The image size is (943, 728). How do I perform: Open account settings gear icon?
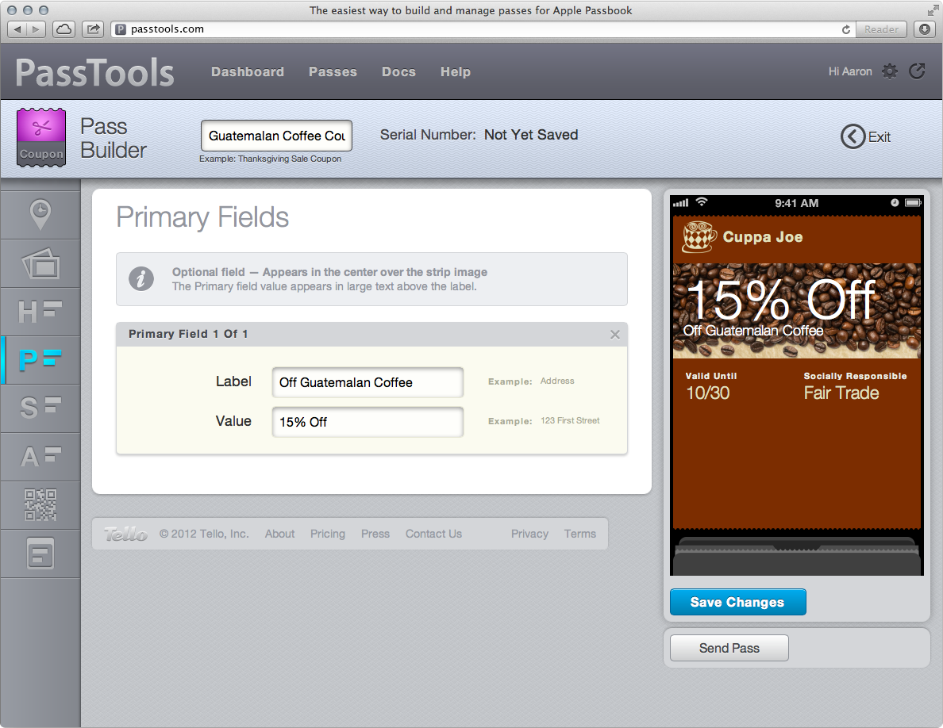click(x=890, y=71)
